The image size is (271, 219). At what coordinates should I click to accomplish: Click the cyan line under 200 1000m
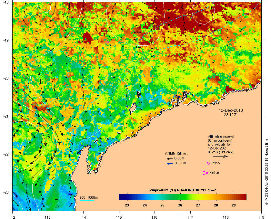(87, 201)
